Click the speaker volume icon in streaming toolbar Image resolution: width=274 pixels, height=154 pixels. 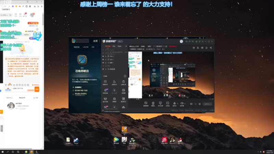(x=182, y=104)
